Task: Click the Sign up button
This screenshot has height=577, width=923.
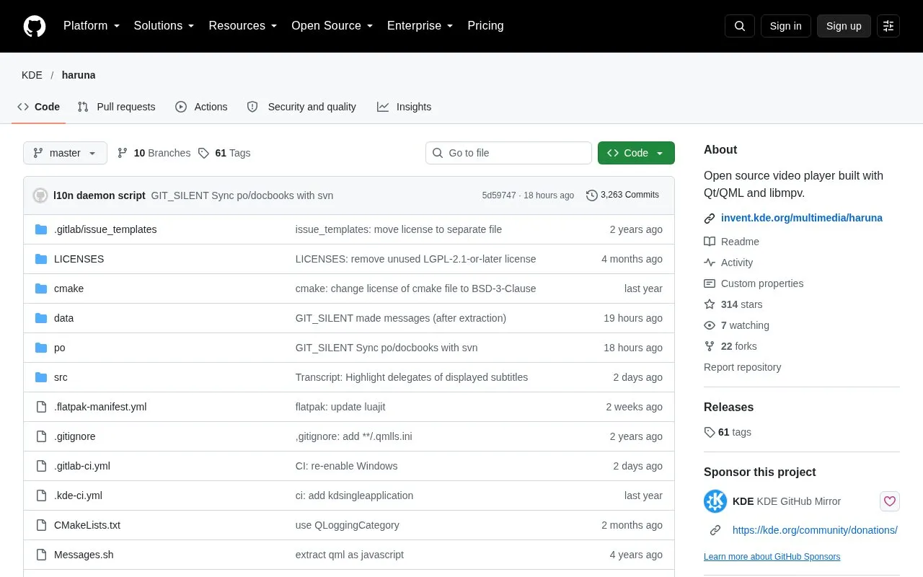Action: (844, 26)
